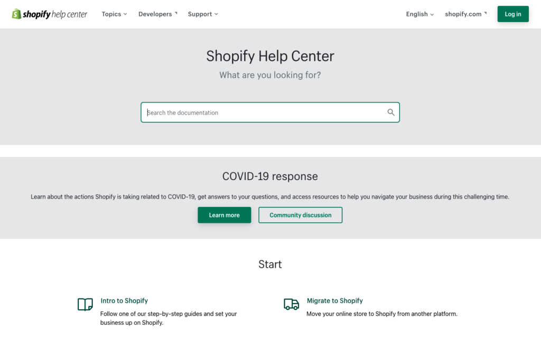Click the 'shopify help center' wordmark text
541x338 pixels.
(x=55, y=14)
